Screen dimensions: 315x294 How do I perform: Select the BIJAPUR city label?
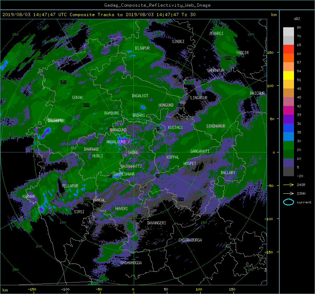click(x=142, y=48)
